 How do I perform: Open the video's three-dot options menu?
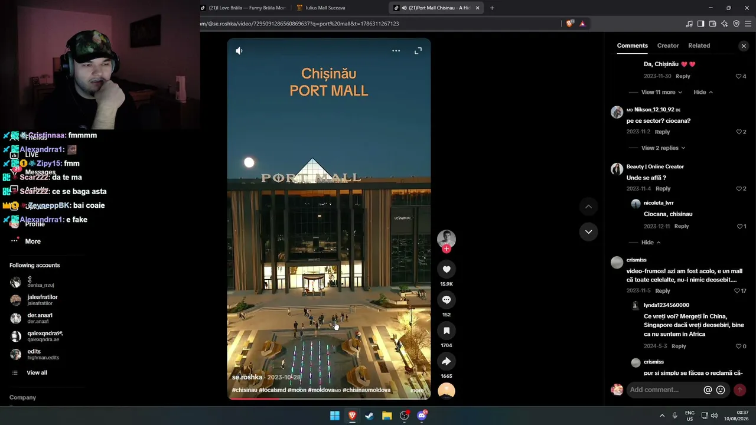pos(396,51)
